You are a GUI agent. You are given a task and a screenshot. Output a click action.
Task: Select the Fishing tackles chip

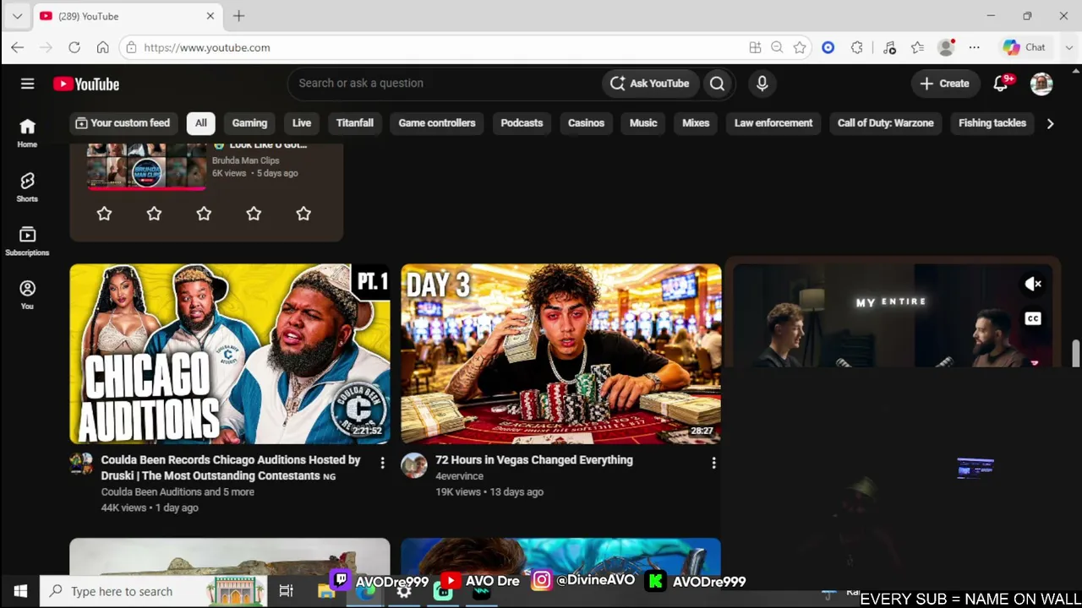coord(992,123)
